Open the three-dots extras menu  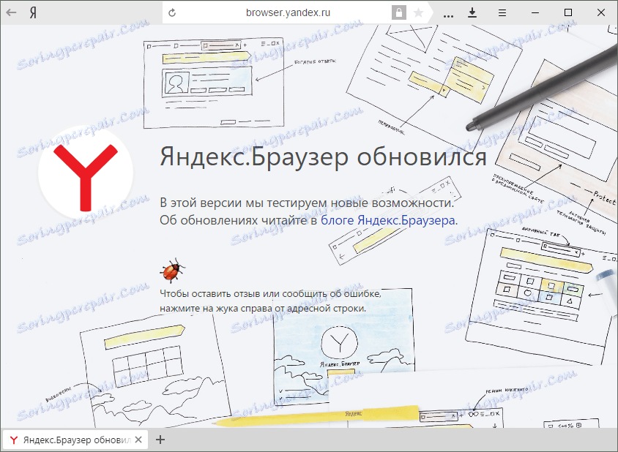(x=448, y=15)
